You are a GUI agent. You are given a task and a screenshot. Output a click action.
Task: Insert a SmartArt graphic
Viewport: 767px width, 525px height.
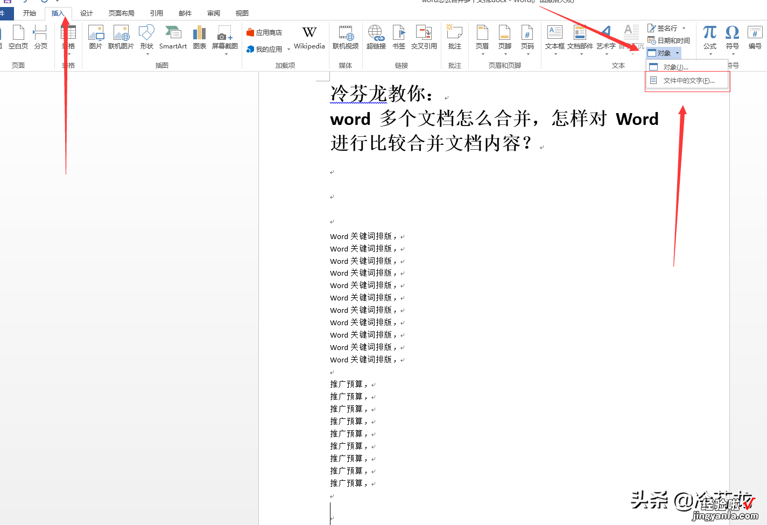173,37
